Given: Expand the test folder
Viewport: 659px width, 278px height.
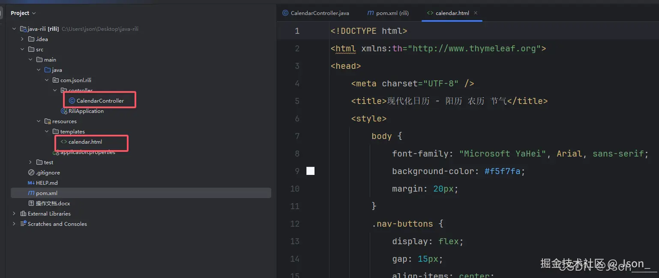Looking at the screenshot, I should pos(30,162).
